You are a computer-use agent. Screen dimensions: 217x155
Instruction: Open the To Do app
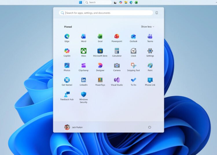tap(133, 82)
